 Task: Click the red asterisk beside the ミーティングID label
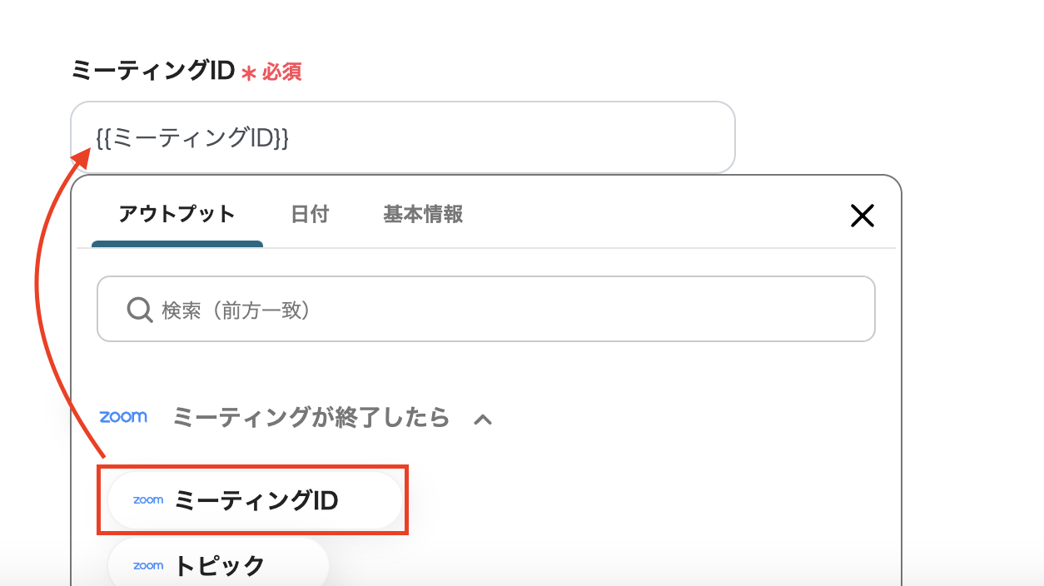pos(248,73)
